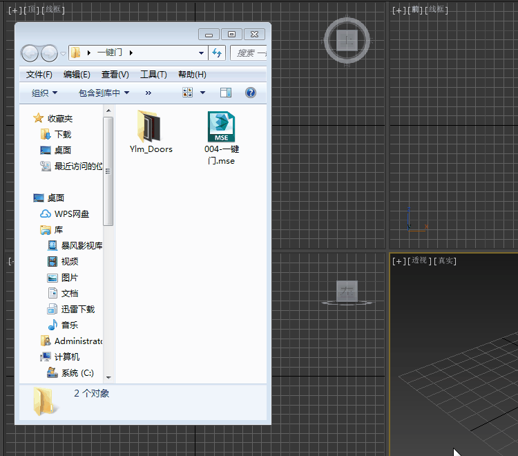The image size is (518, 456).
Task: Open the 文件(F) menu
Action: click(39, 75)
